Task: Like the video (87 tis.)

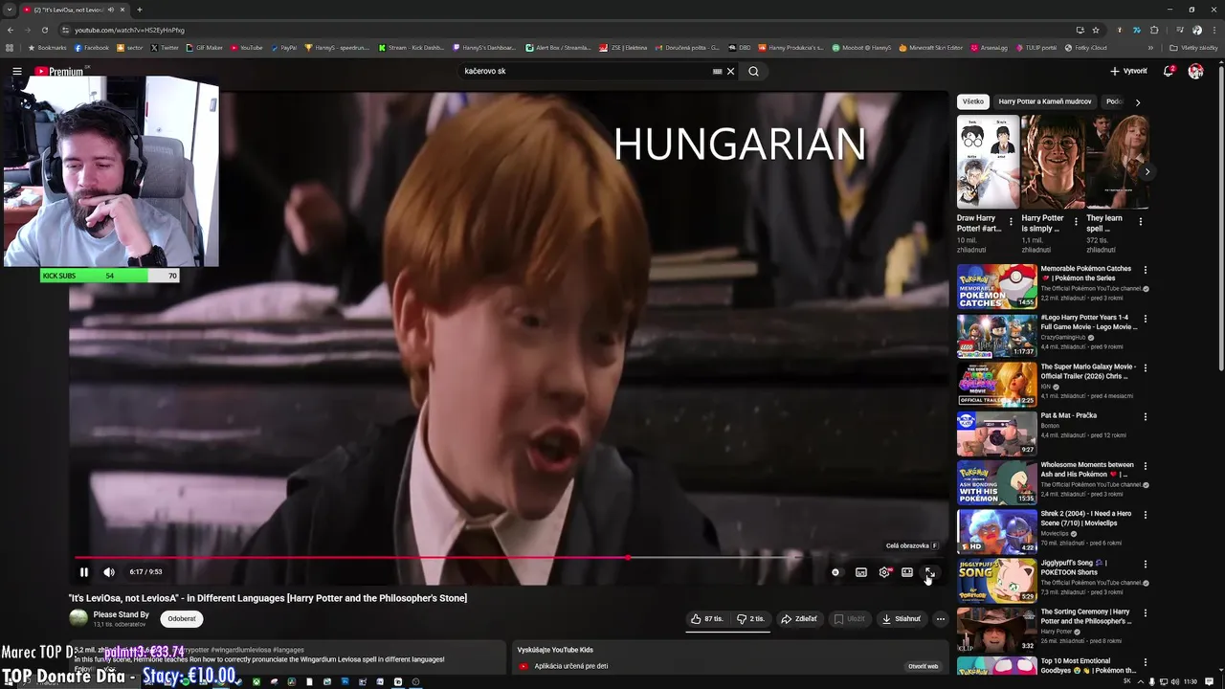Action: [x=707, y=619]
